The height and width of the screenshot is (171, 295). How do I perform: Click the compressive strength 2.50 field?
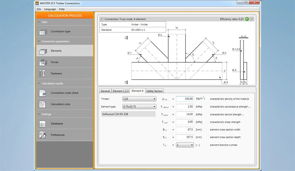point(185,107)
